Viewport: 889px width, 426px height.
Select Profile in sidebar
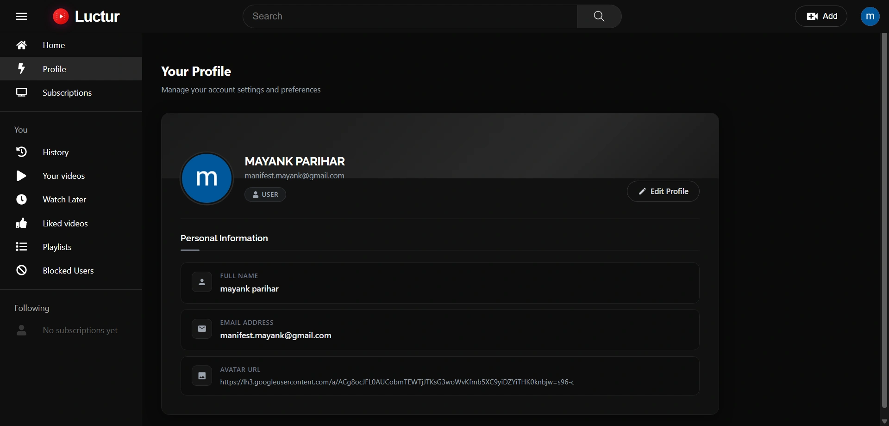(54, 69)
